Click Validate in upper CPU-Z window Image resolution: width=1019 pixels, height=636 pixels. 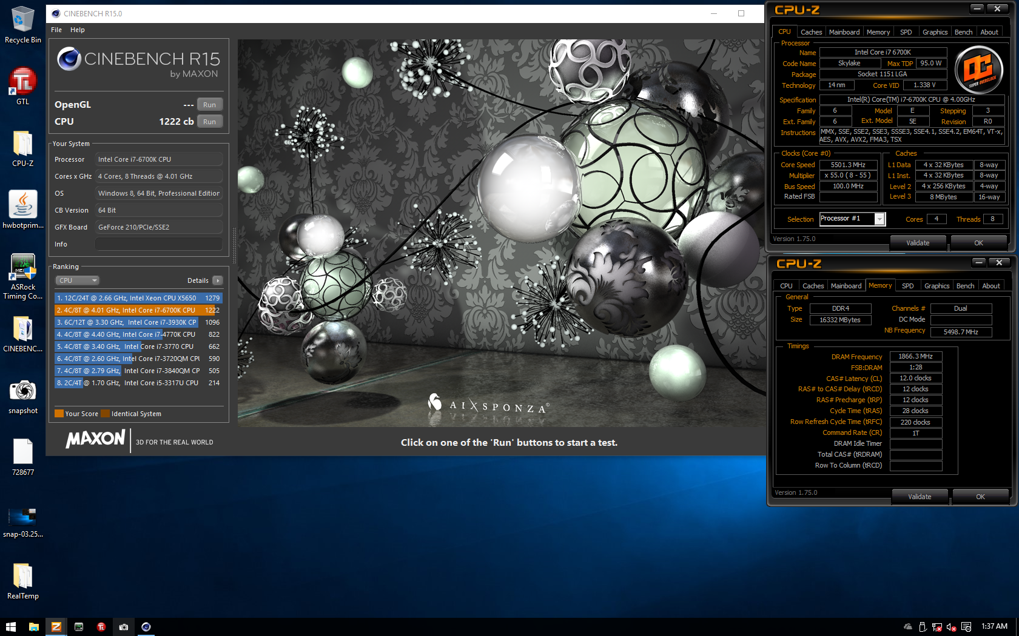[x=918, y=243]
